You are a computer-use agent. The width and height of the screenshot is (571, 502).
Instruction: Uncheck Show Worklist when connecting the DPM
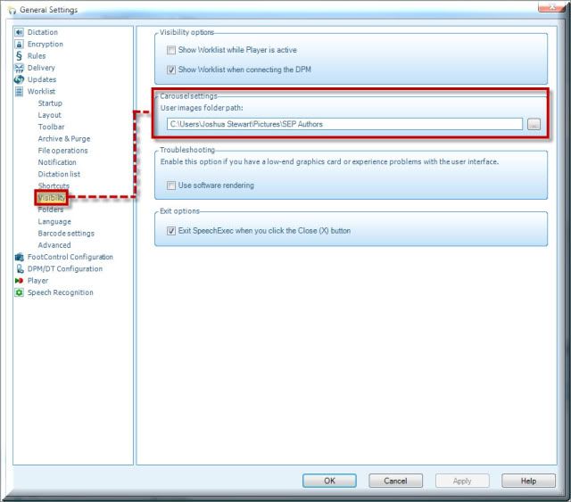tap(171, 70)
